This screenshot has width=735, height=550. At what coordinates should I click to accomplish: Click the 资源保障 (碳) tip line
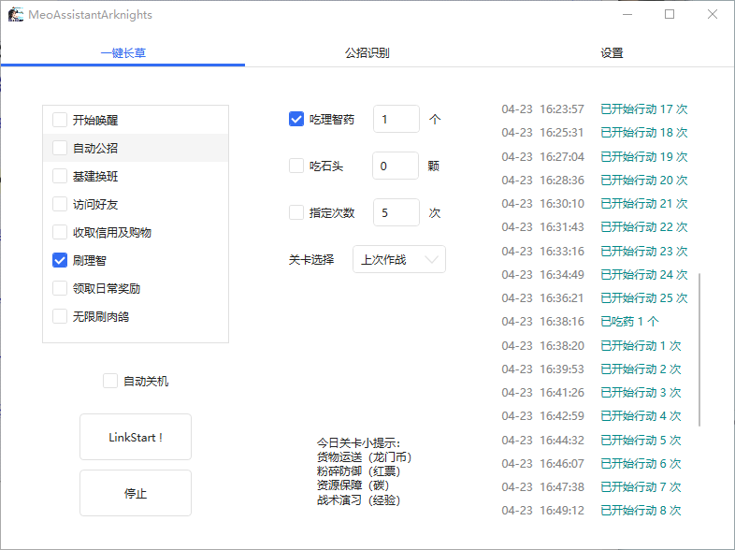click(353, 485)
